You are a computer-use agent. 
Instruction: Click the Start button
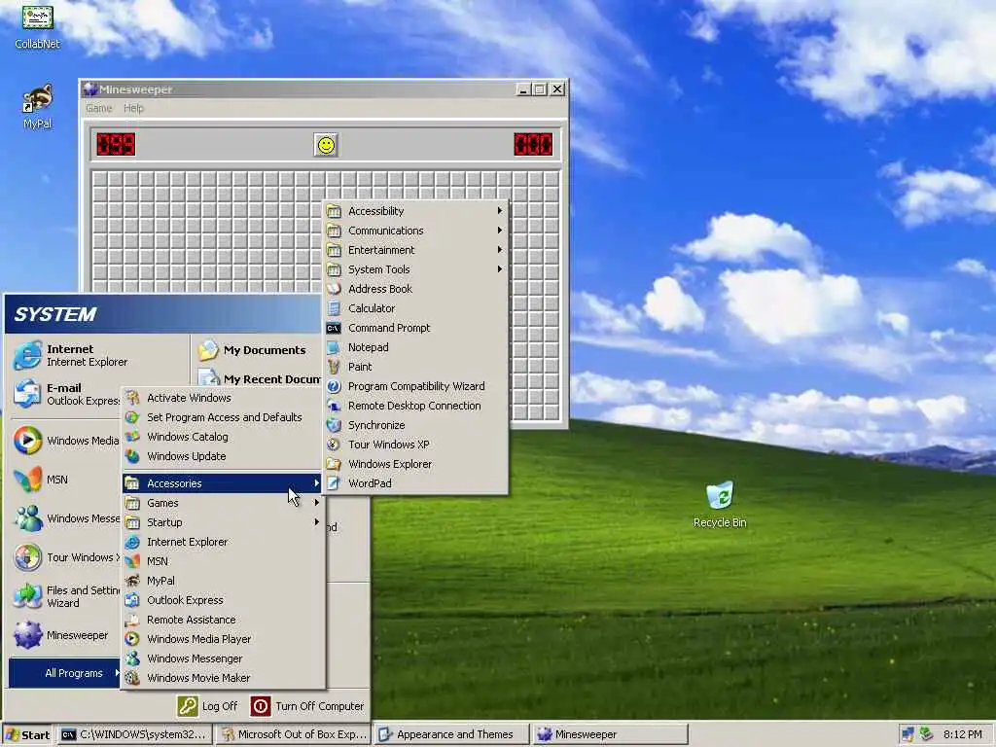(x=27, y=735)
